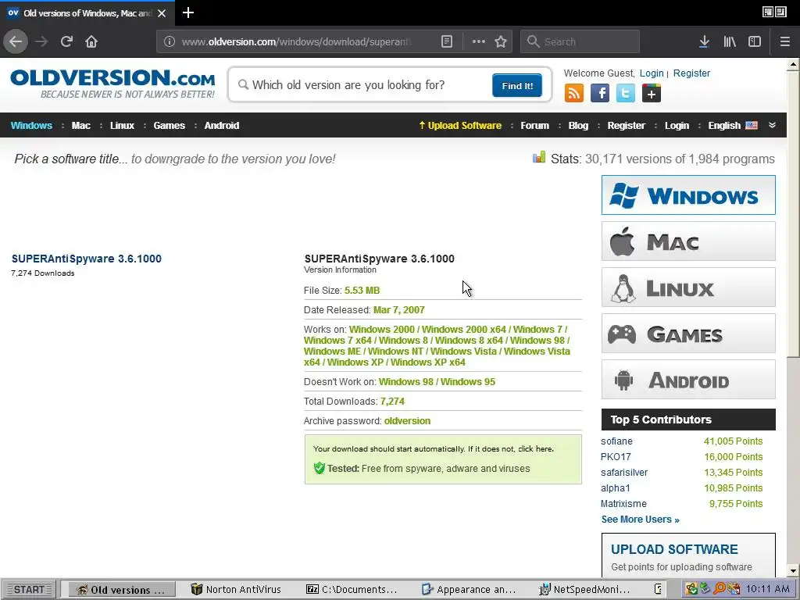Click Register link next to Welcome Guest

691,73
